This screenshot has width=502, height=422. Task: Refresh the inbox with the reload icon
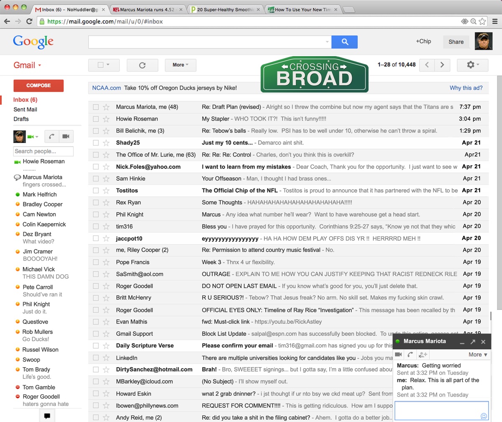pyautogui.click(x=142, y=65)
